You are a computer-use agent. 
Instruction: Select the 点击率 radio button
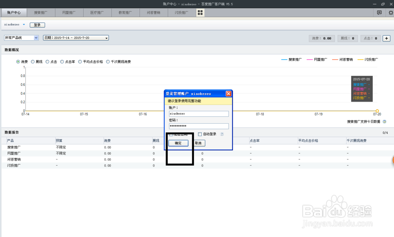[62, 62]
